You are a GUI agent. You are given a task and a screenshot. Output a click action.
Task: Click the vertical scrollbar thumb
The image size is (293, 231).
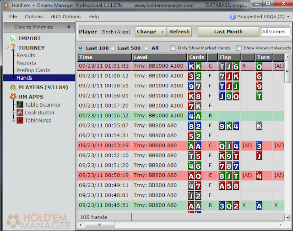287,71
